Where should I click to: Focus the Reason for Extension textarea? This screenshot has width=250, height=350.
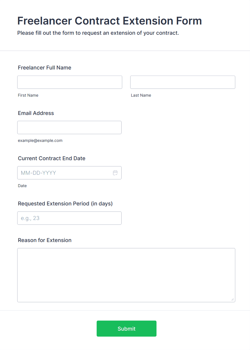[126, 275]
